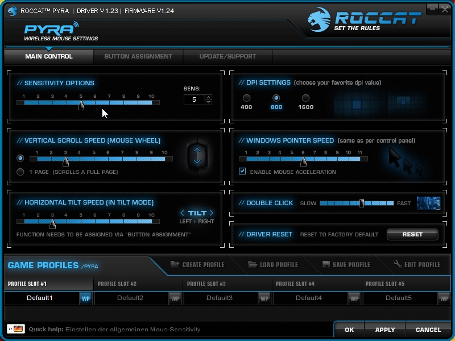
Task: Click the WP icon next to Default2
Action: [x=175, y=298]
